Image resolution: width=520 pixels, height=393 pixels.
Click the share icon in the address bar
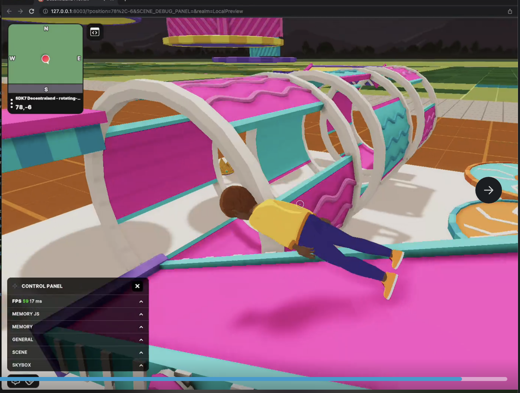[510, 11]
